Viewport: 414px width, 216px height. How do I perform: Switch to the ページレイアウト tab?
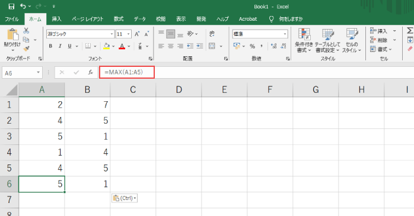pyautogui.click(x=88, y=19)
